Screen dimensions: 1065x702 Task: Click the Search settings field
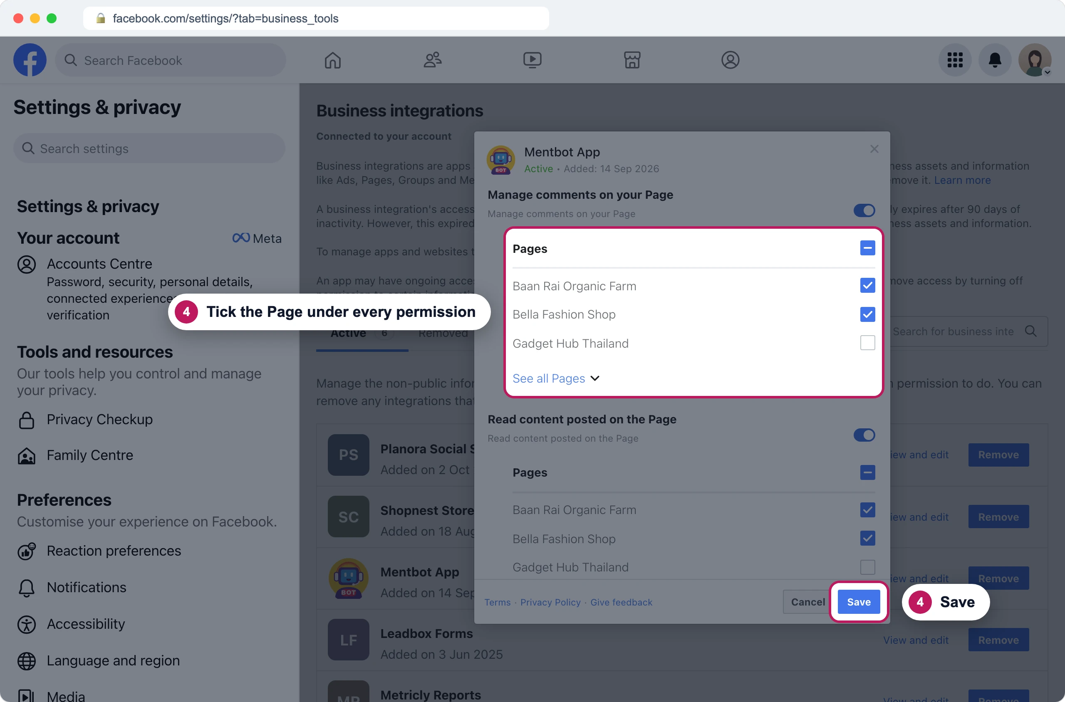(x=149, y=148)
